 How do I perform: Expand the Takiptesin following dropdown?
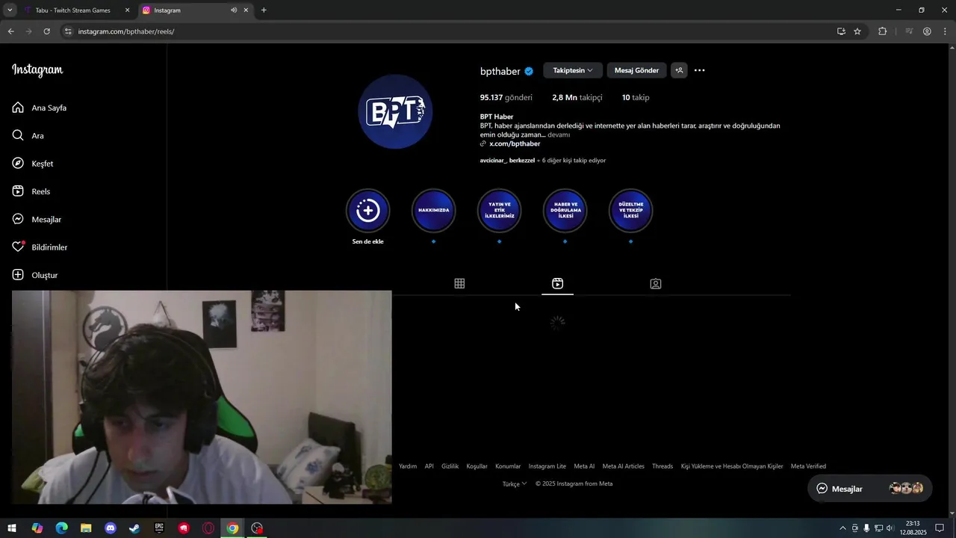pos(573,70)
